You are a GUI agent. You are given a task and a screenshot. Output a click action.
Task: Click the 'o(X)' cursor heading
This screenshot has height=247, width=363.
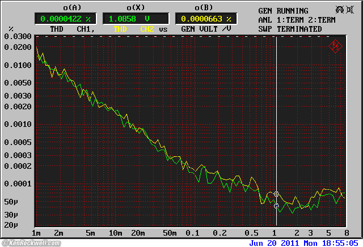point(136,7)
